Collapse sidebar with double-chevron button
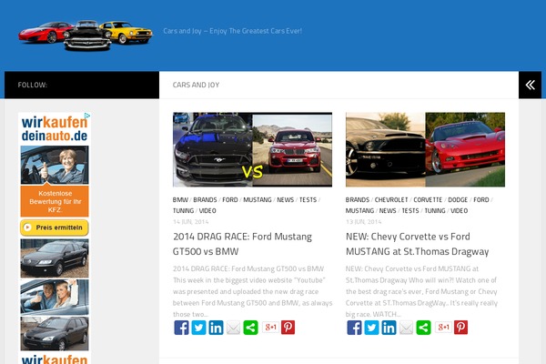The image size is (546, 364). [530, 85]
